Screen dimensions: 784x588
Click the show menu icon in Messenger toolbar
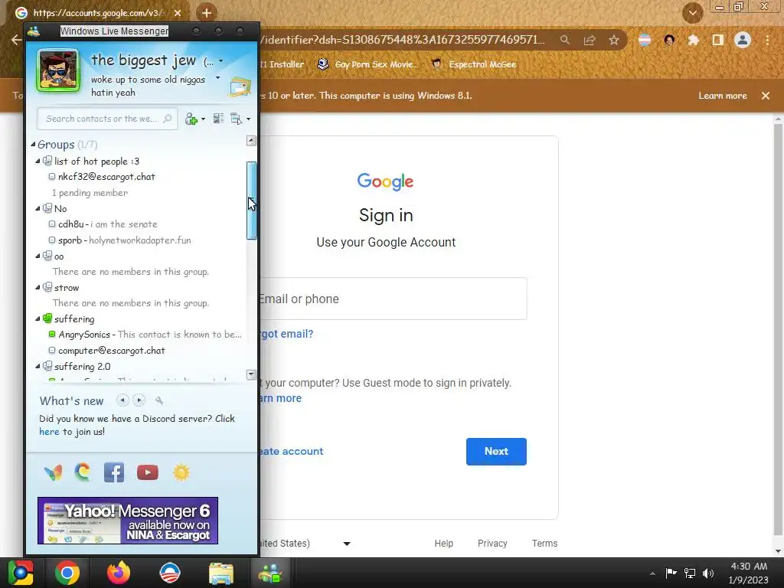[x=236, y=119]
